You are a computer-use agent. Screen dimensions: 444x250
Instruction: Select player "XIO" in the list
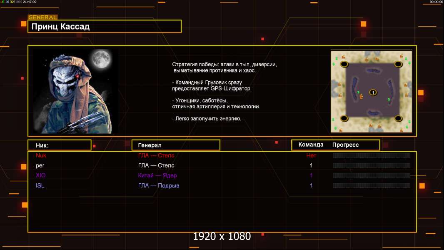tap(40, 175)
